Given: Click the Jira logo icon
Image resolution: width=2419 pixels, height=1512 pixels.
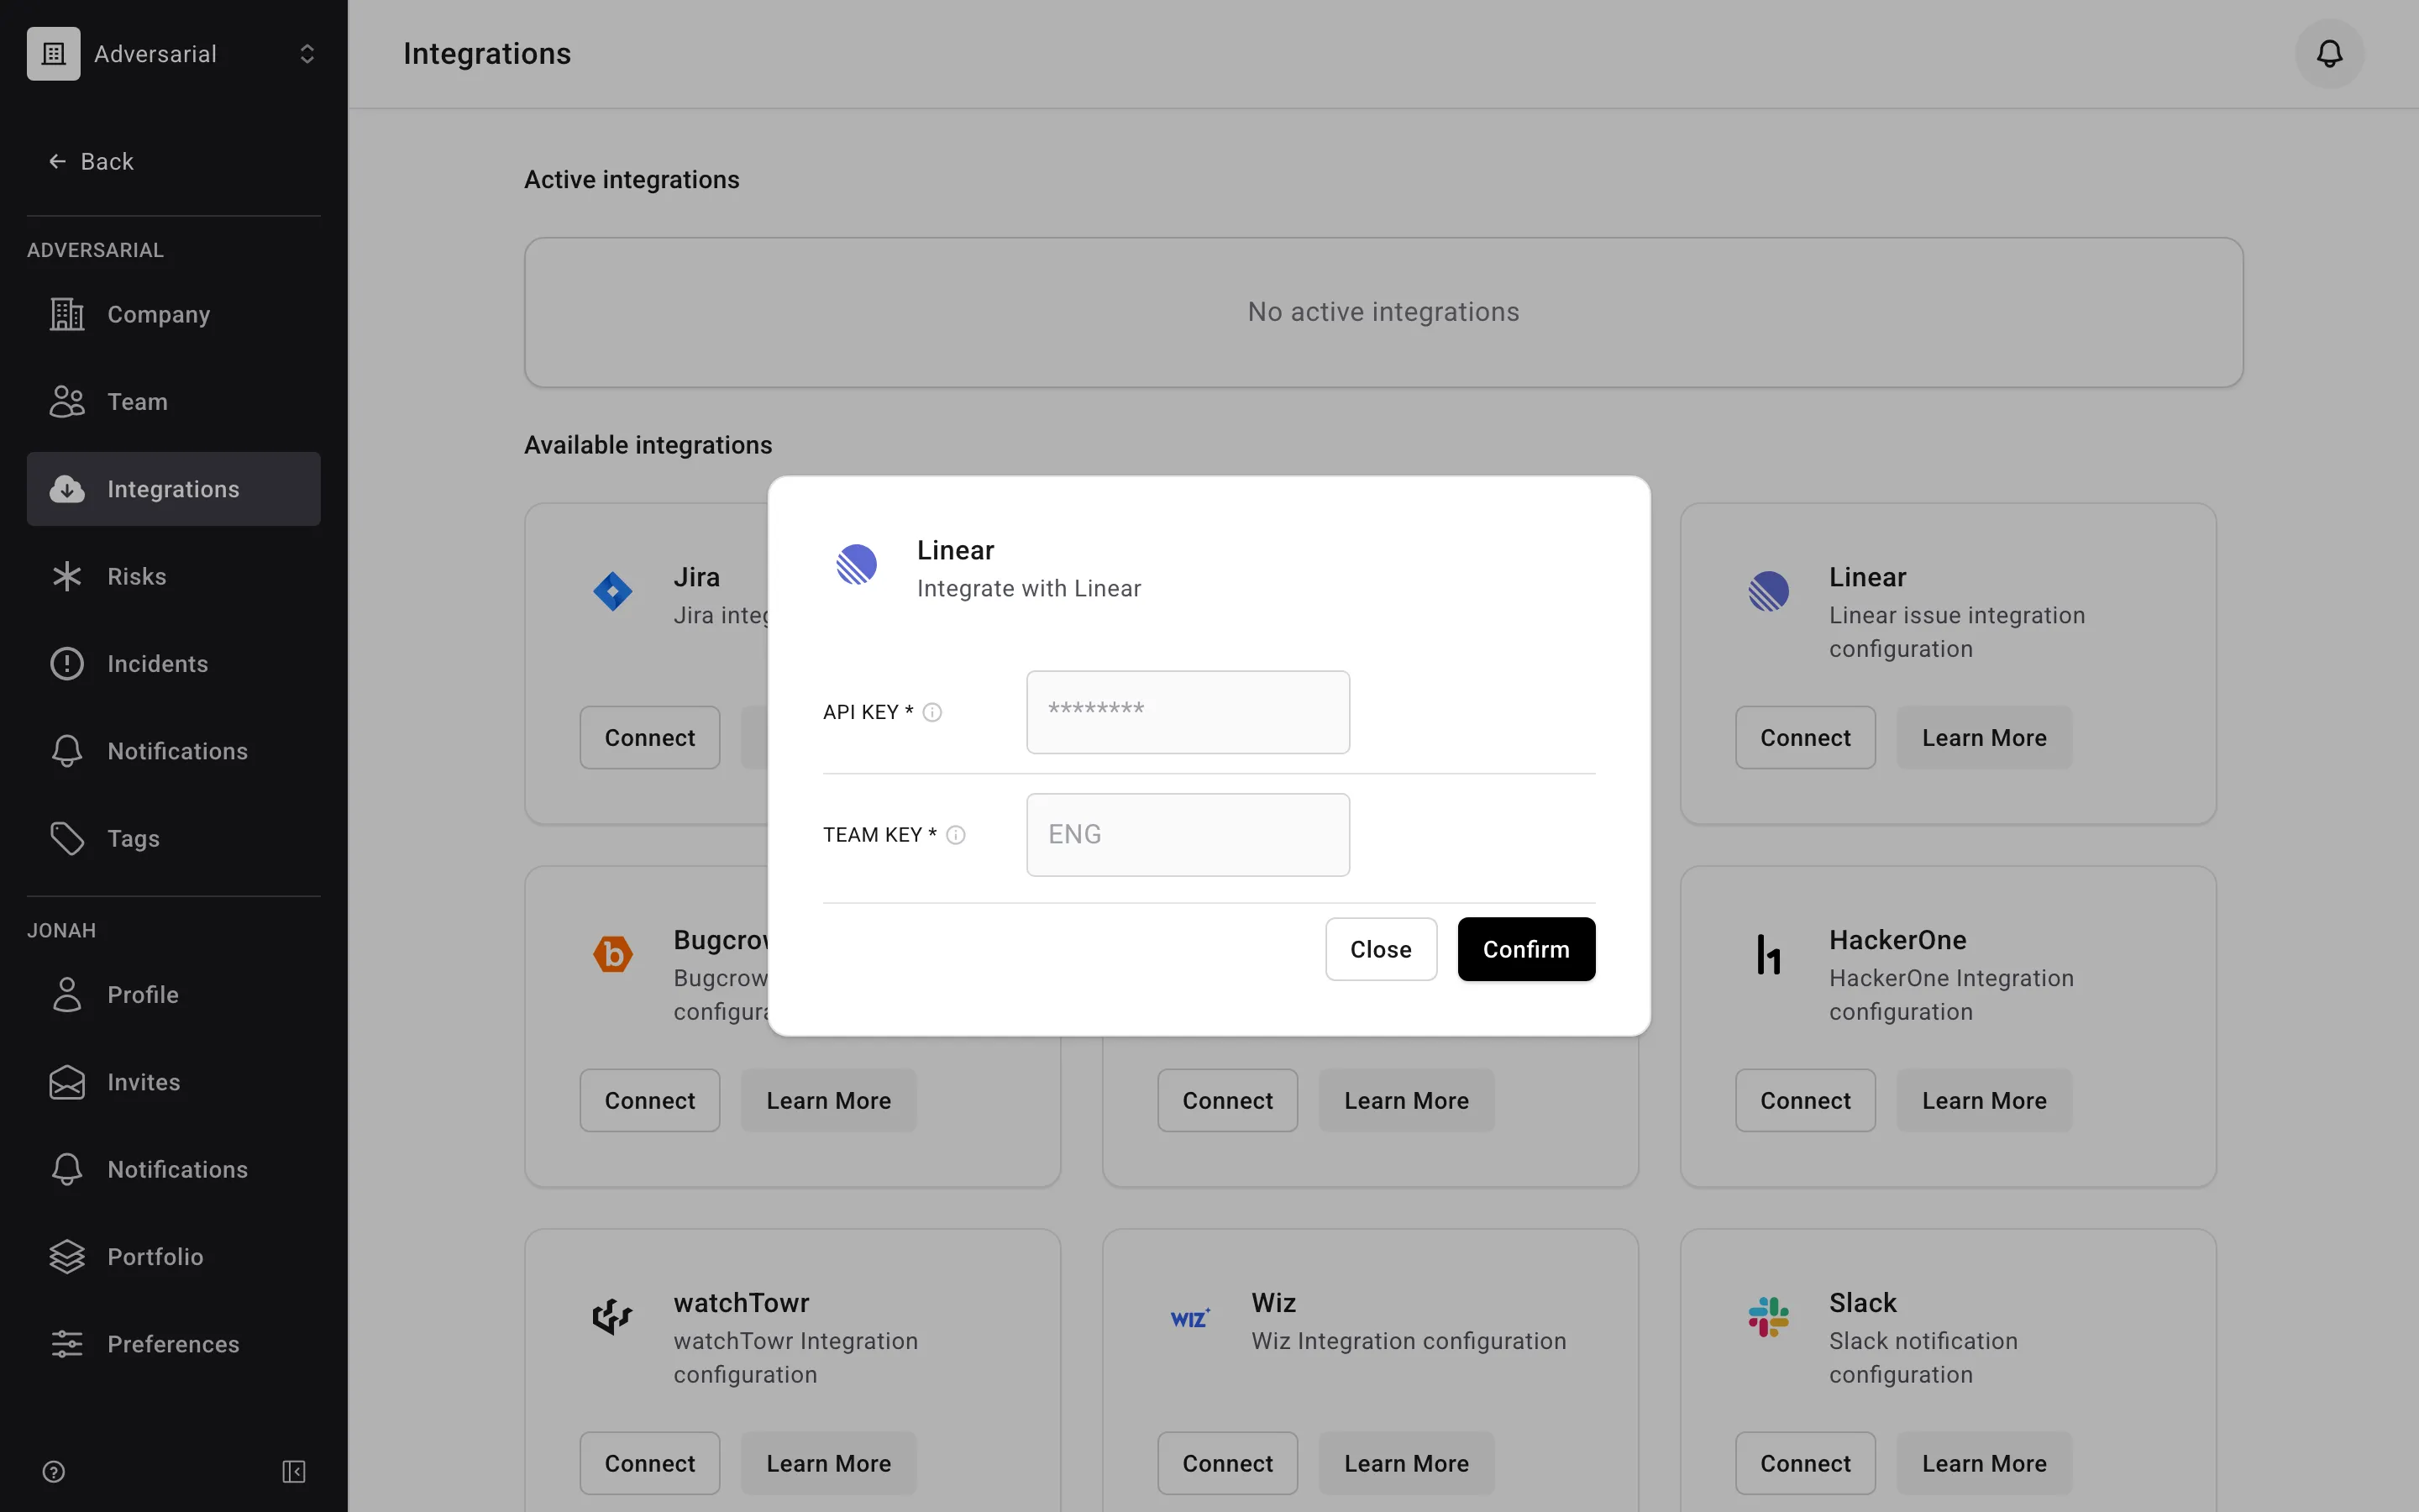Looking at the screenshot, I should (613, 591).
